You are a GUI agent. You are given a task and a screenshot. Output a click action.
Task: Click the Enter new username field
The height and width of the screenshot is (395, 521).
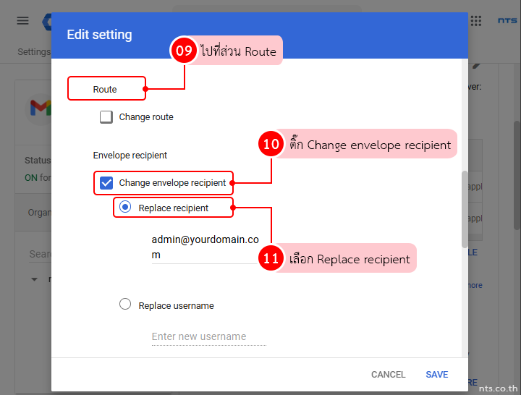tap(208, 336)
